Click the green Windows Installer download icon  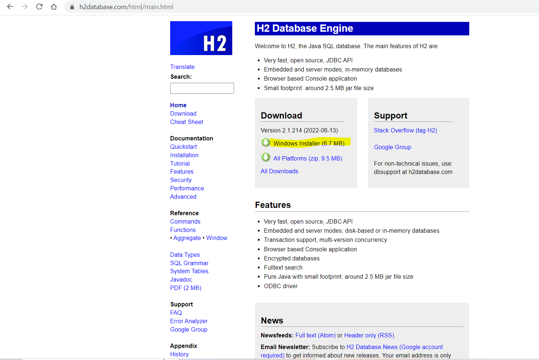pyautogui.click(x=266, y=143)
